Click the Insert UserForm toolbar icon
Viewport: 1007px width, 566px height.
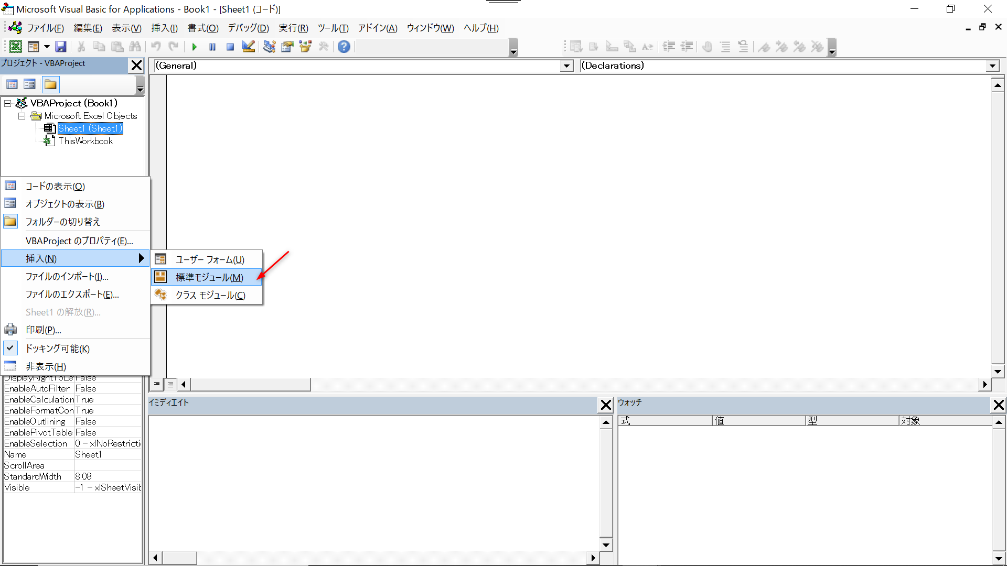point(33,47)
